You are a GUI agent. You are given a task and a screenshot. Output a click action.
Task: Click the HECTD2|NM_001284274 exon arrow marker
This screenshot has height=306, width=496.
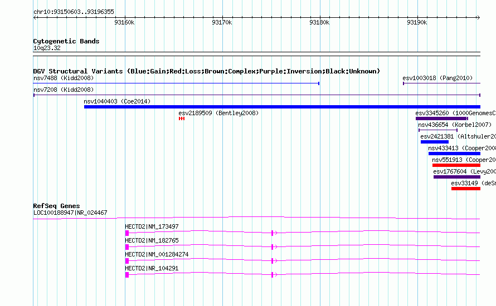coord(274,261)
